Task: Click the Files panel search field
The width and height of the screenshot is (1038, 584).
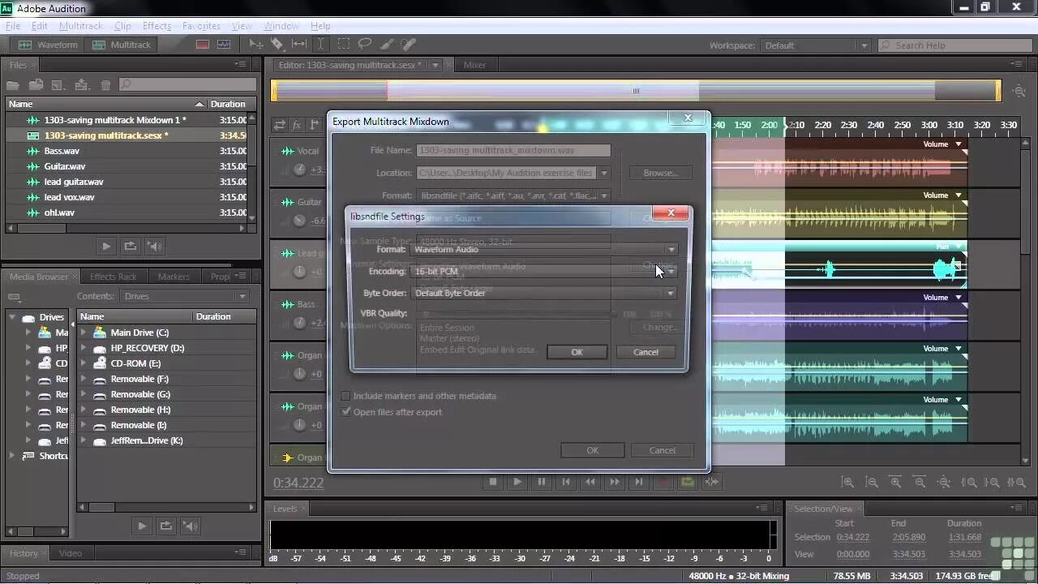Action: click(x=186, y=84)
